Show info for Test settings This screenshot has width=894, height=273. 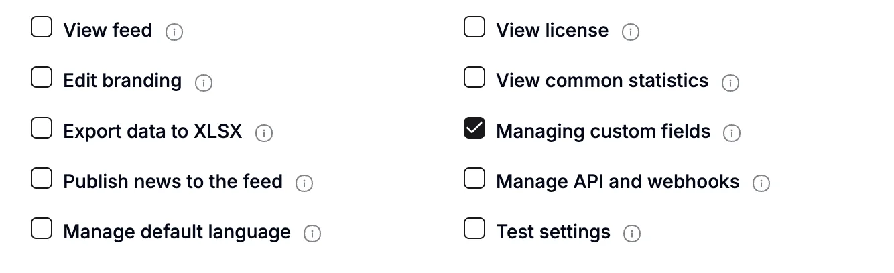632,234
